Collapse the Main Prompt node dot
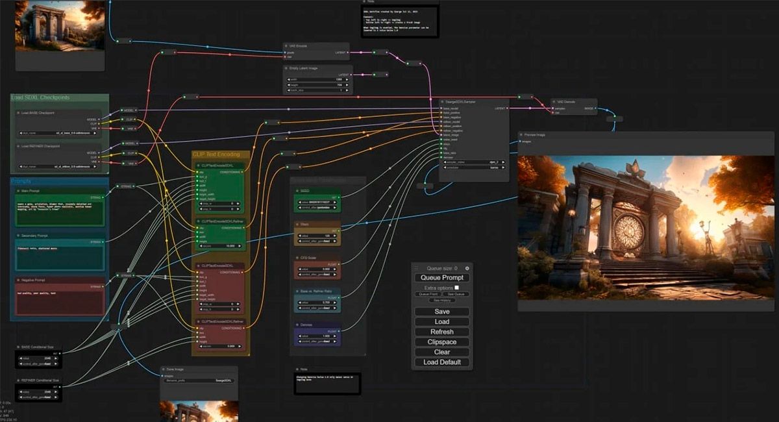779x422 pixels. point(18,191)
